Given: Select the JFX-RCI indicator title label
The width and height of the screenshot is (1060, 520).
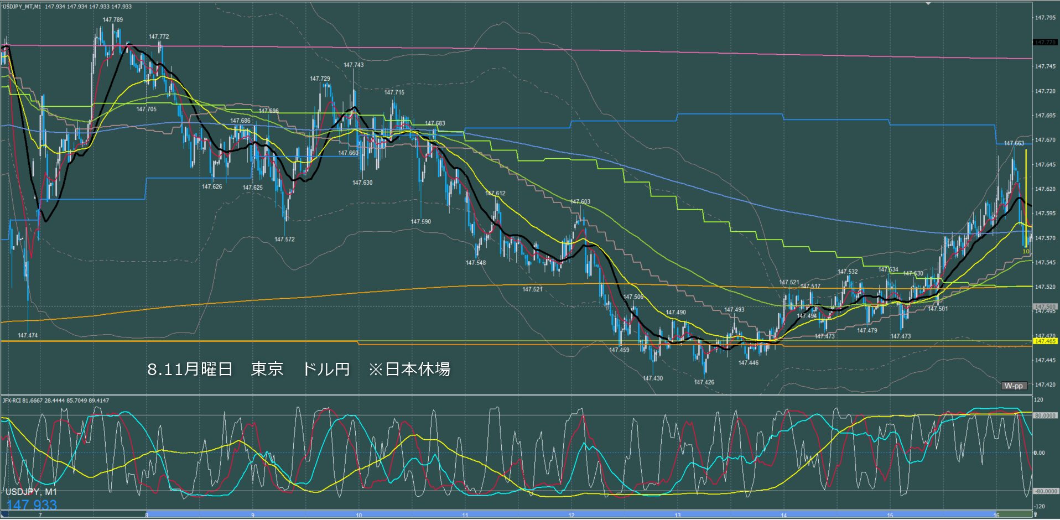Looking at the screenshot, I should pyautogui.click(x=56, y=401).
